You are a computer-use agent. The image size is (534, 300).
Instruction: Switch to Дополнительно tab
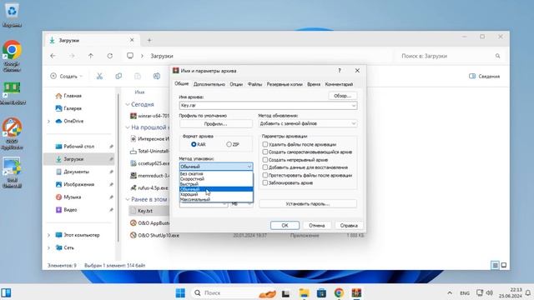[x=209, y=84]
